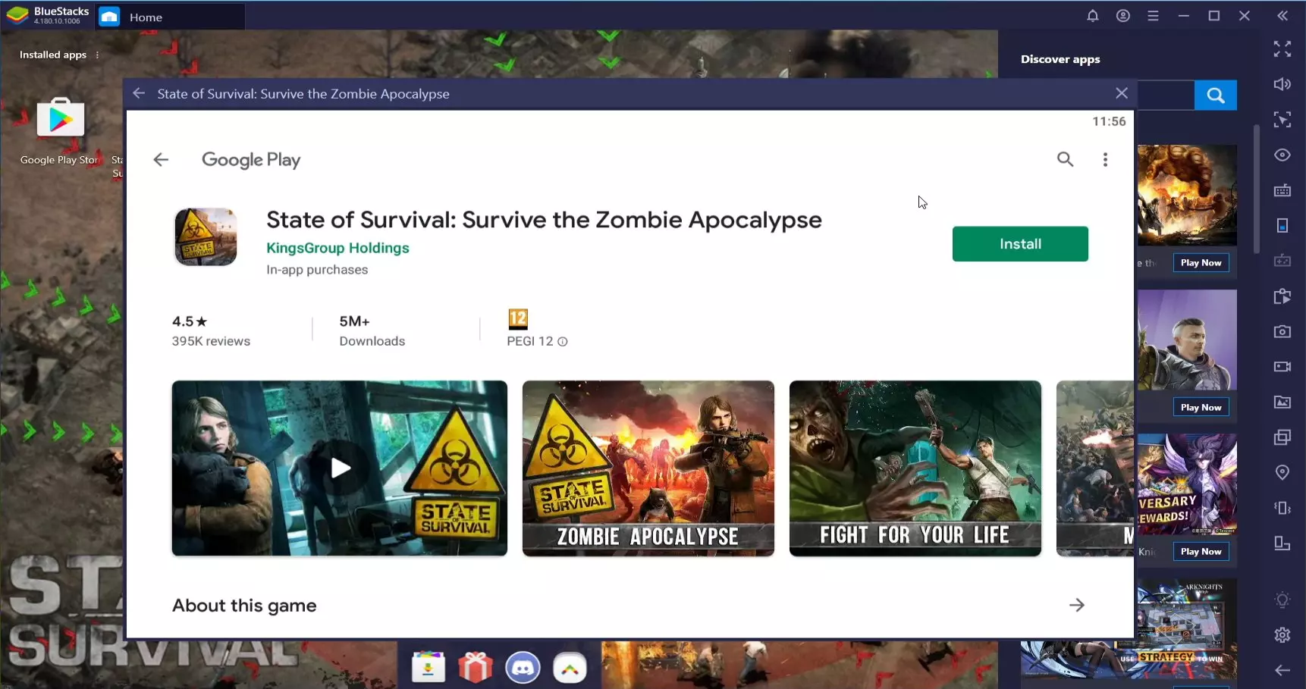The height and width of the screenshot is (689, 1306).
Task: Open the location pin tool
Action: click(1282, 472)
